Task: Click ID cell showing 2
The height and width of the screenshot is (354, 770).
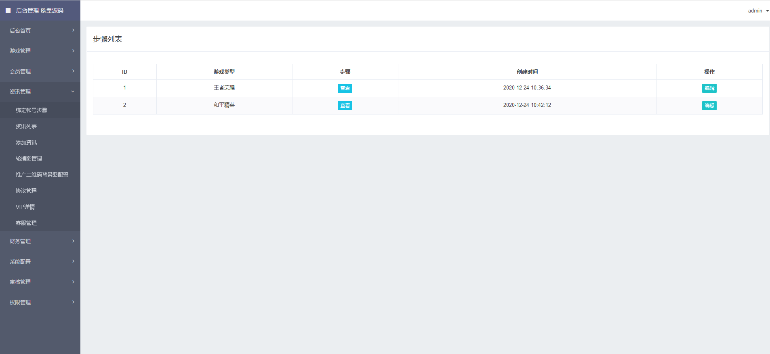Action: (x=124, y=105)
